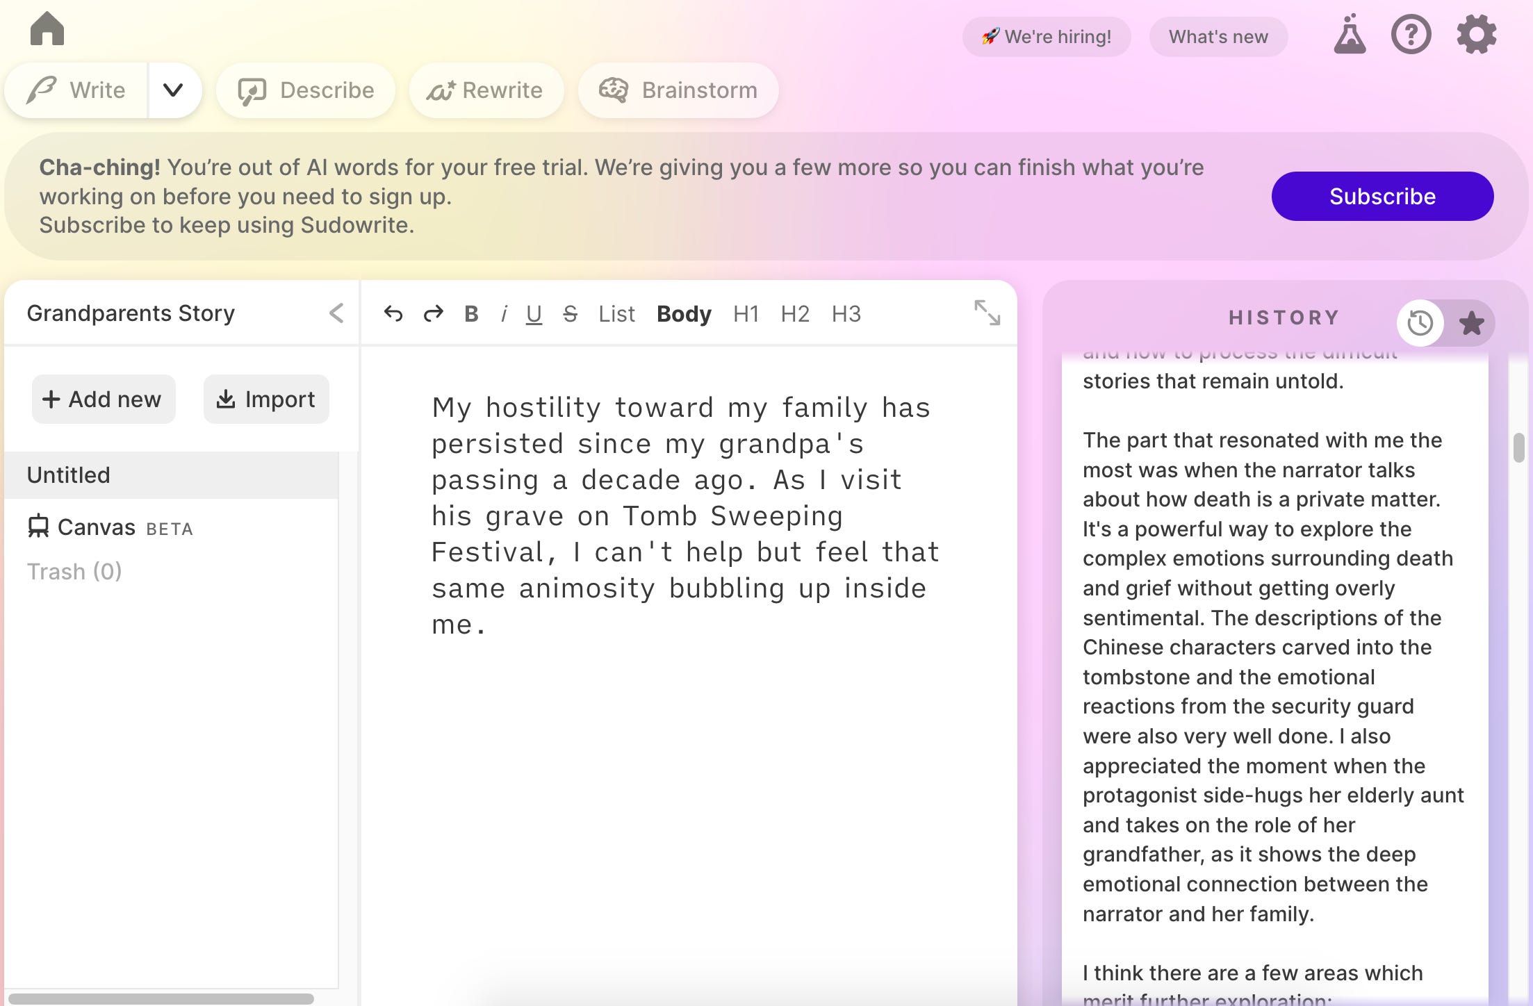1533x1006 pixels.
Task: Go to the home icon
Action: coord(47,29)
